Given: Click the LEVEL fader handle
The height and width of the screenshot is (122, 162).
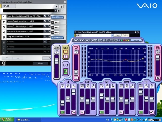Looking at the screenshot, I should coord(56,61).
